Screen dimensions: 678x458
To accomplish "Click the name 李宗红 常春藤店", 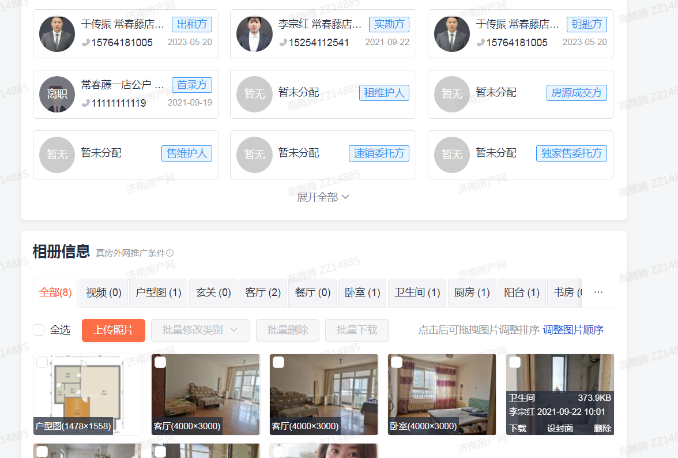I will pyautogui.click(x=319, y=24).
